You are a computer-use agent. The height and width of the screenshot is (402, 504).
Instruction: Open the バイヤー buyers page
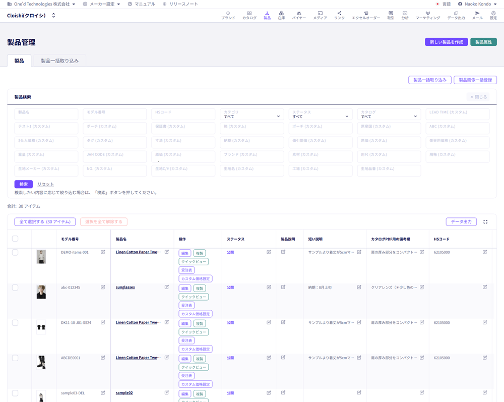coord(299,16)
